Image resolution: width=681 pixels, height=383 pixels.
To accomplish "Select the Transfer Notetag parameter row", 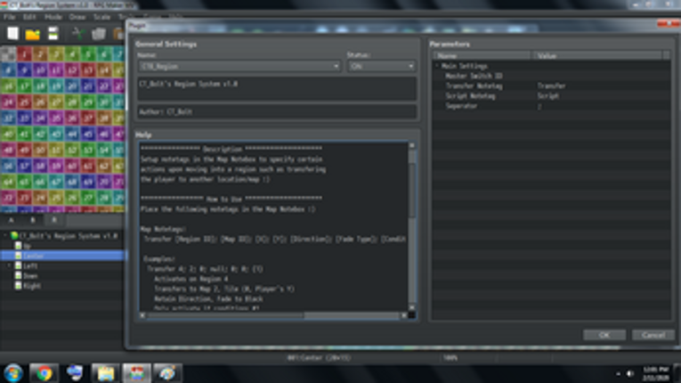I will 552,86.
